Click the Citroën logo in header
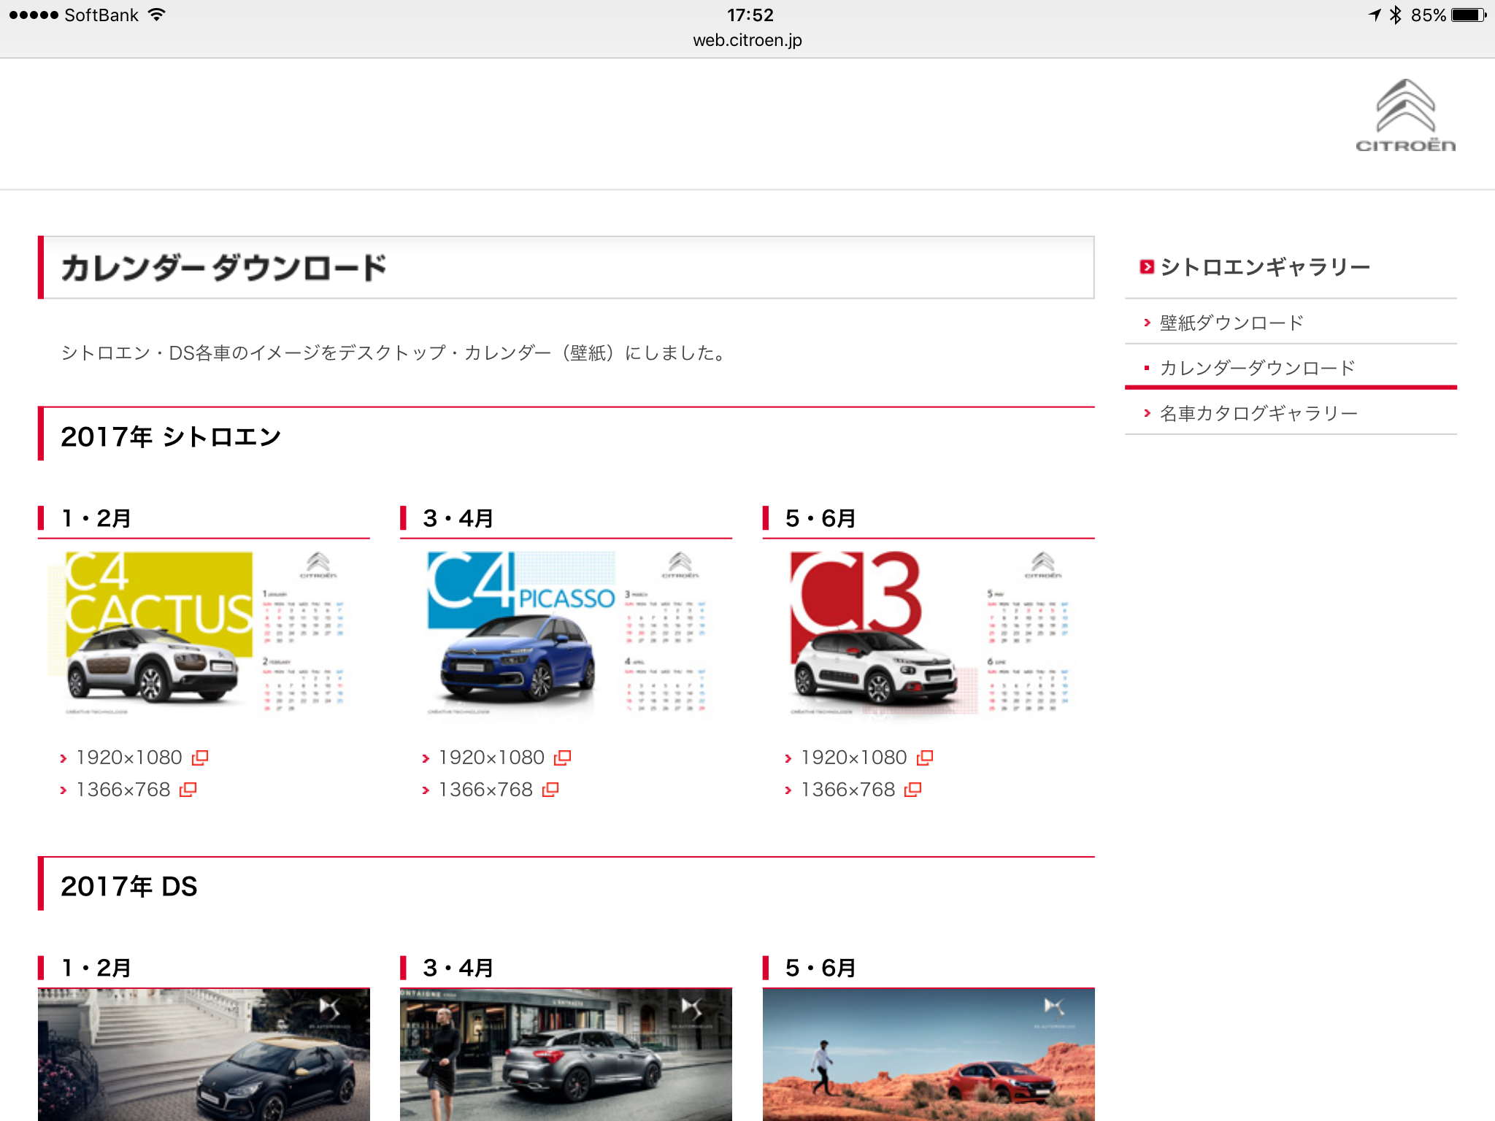The height and width of the screenshot is (1121, 1495). point(1405,117)
